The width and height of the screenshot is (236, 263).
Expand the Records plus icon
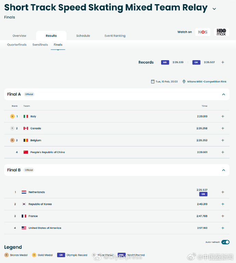tap(223, 62)
